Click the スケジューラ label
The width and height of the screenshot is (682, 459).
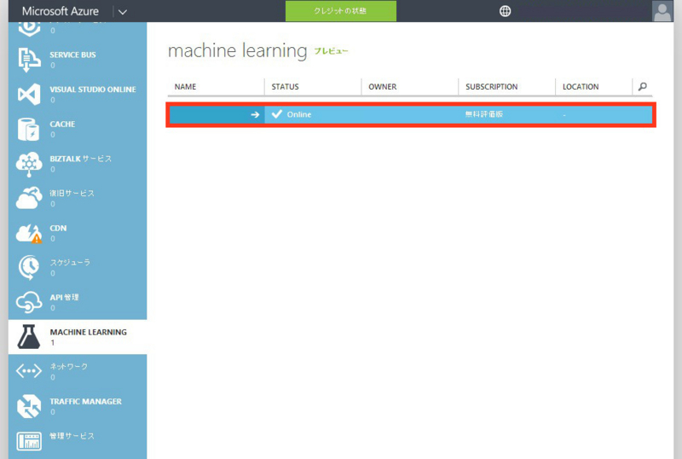coord(70,262)
